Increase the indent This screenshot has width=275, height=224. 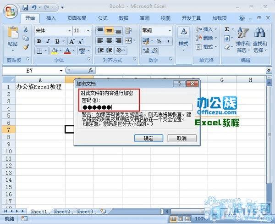[109, 50]
